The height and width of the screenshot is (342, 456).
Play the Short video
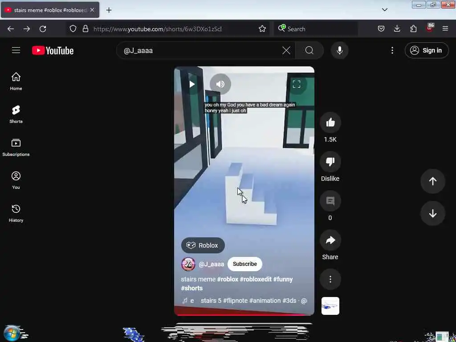[x=192, y=84]
